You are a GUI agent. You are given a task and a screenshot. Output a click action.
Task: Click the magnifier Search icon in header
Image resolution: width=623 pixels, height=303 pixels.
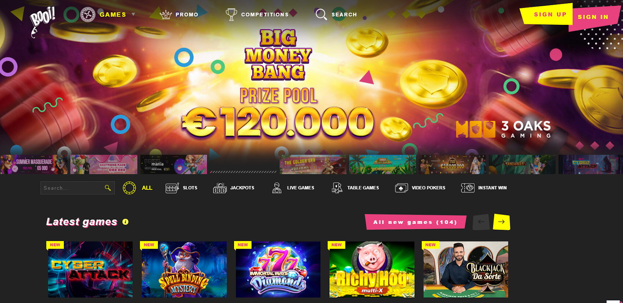(x=321, y=14)
